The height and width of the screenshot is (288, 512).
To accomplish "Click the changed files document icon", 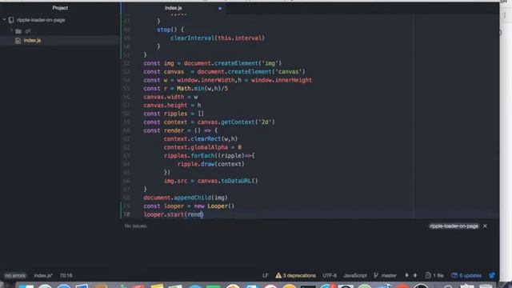I will coord(428,275).
